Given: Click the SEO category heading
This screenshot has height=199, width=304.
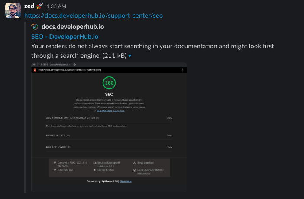Looking at the screenshot, I should (109, 94).
